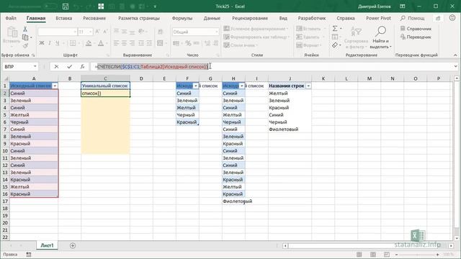Click the Условное форматирование button
Image resolution: width=461 pixels, height=259 pixels.
coord(256,29)
